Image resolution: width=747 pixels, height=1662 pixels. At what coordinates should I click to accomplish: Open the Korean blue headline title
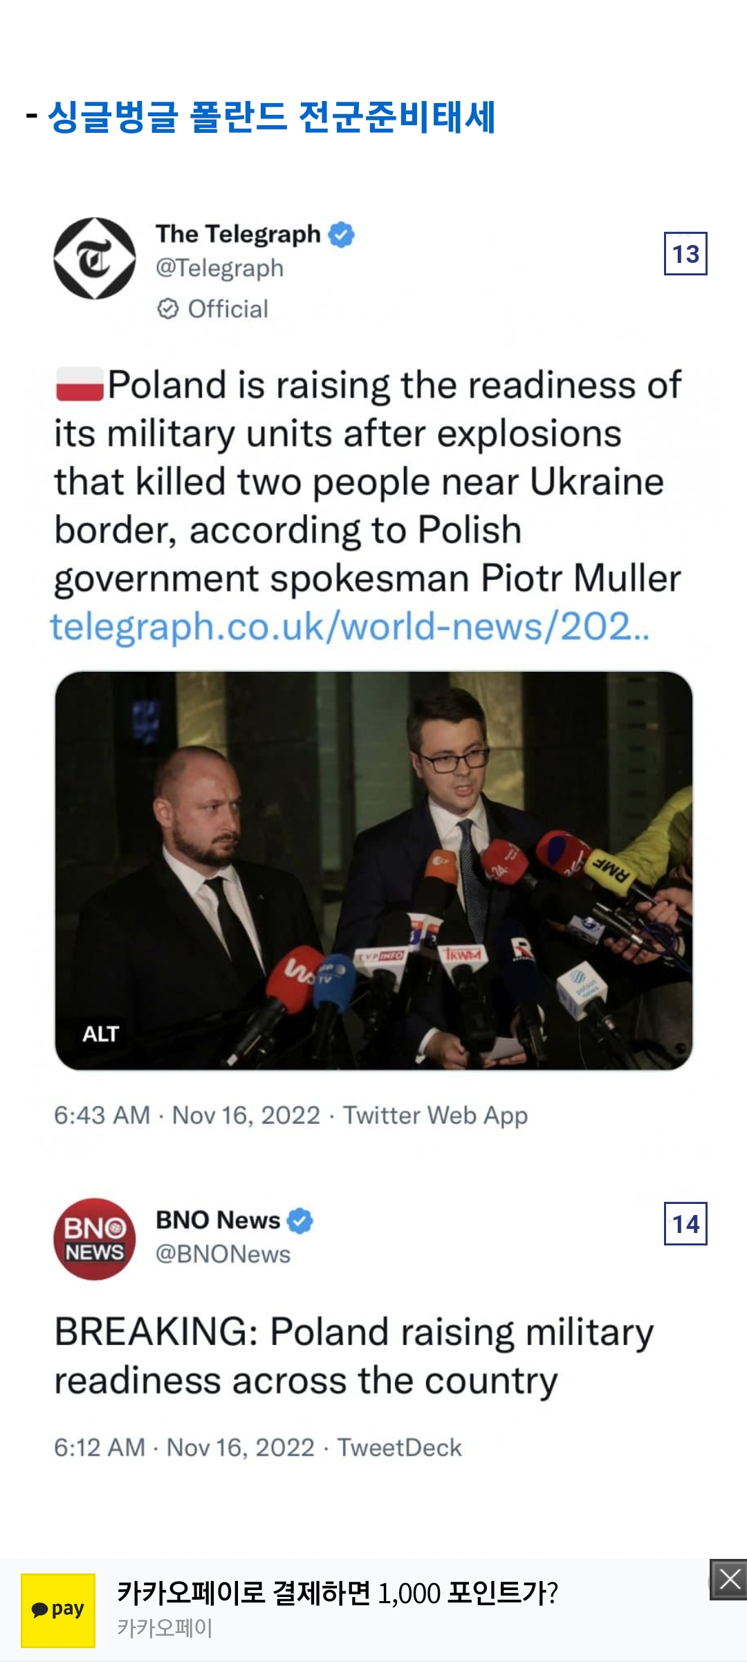tap(271, 116)
